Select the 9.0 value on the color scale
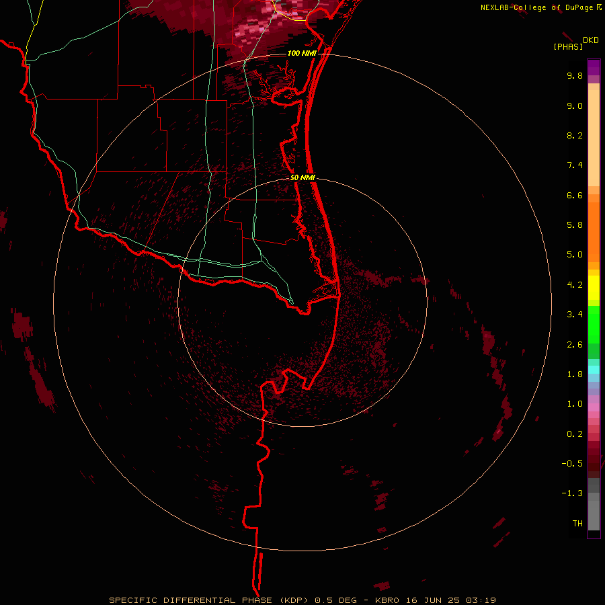This screenshot has width=605, height=605. coord(575,106)
